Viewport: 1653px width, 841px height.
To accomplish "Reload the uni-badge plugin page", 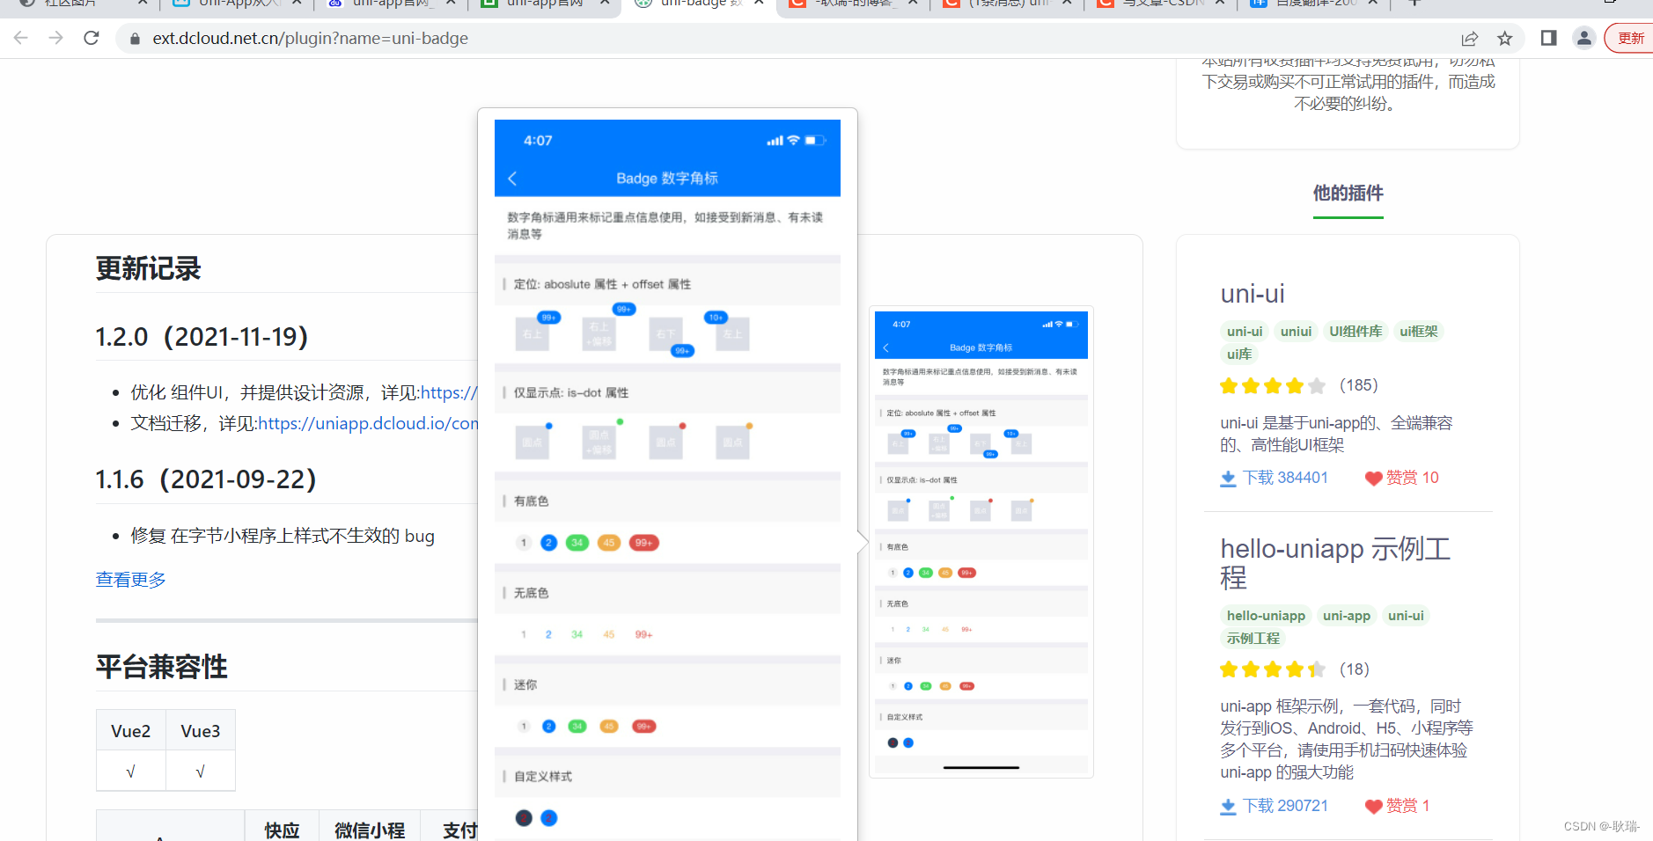I will 92,38.
